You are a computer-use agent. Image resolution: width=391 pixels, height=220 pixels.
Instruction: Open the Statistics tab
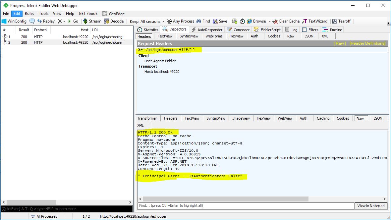(148, 30)
